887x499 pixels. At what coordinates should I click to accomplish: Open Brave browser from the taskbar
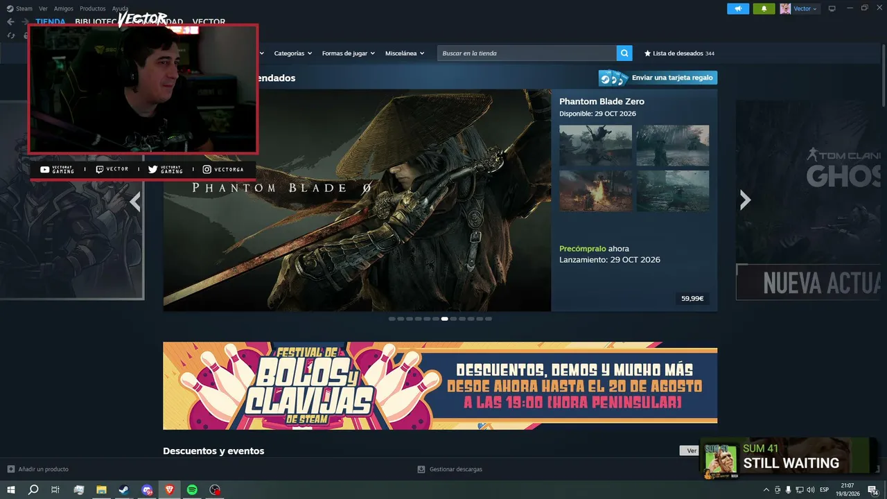click(x=170, y=490)
